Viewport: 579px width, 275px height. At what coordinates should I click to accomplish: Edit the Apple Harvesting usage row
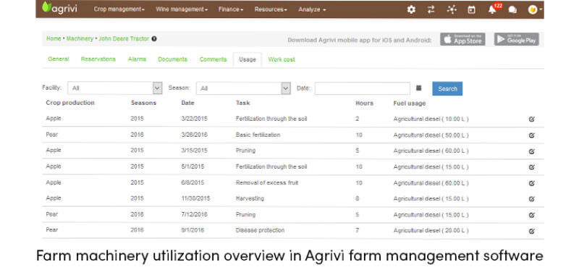point(532,199)
